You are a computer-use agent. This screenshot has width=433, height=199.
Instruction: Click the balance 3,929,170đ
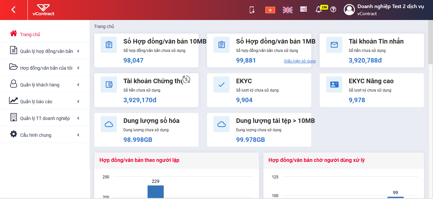pos(140,100)
